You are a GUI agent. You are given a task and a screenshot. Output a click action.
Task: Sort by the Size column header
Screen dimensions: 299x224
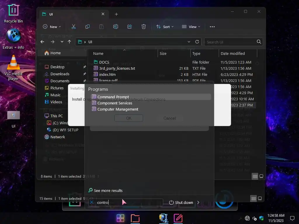tap(163, 54)
